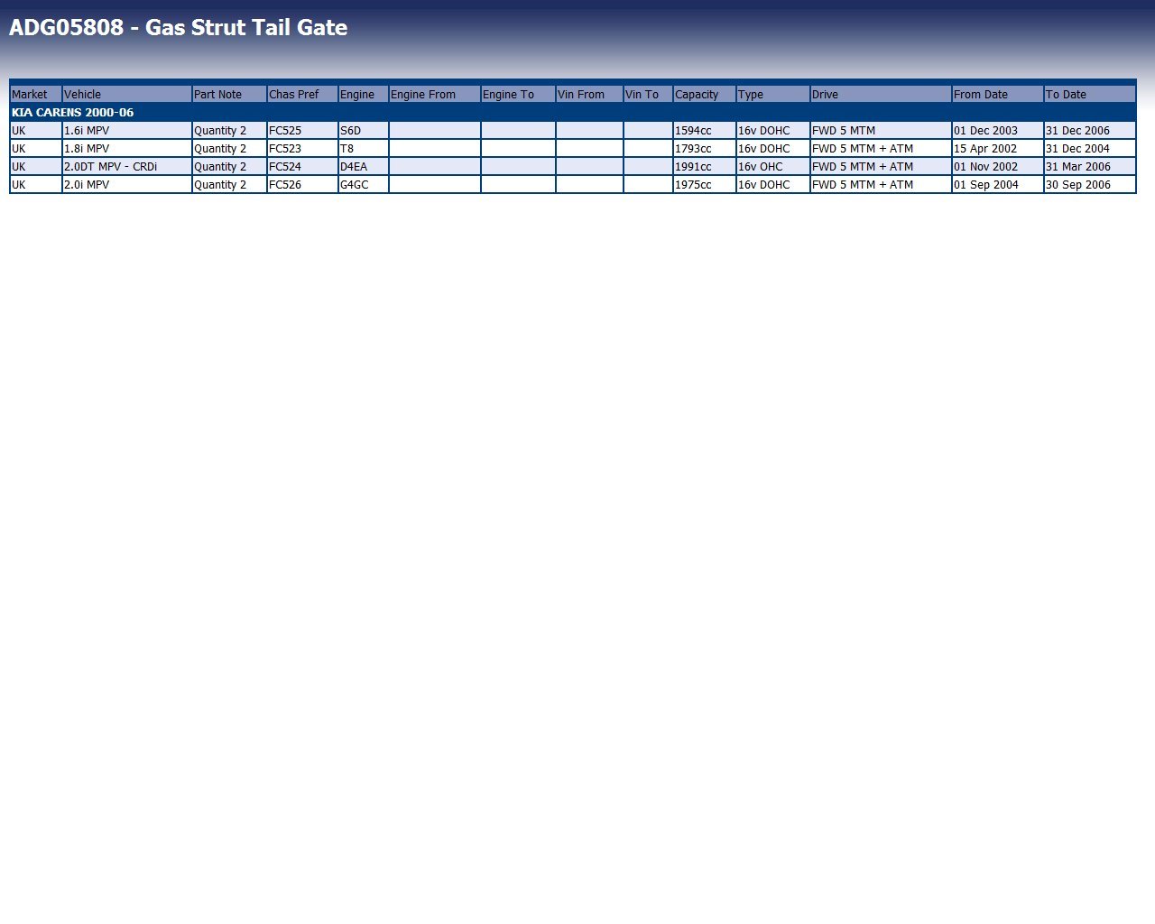Click chassis prefix FC523

point(302,148)
